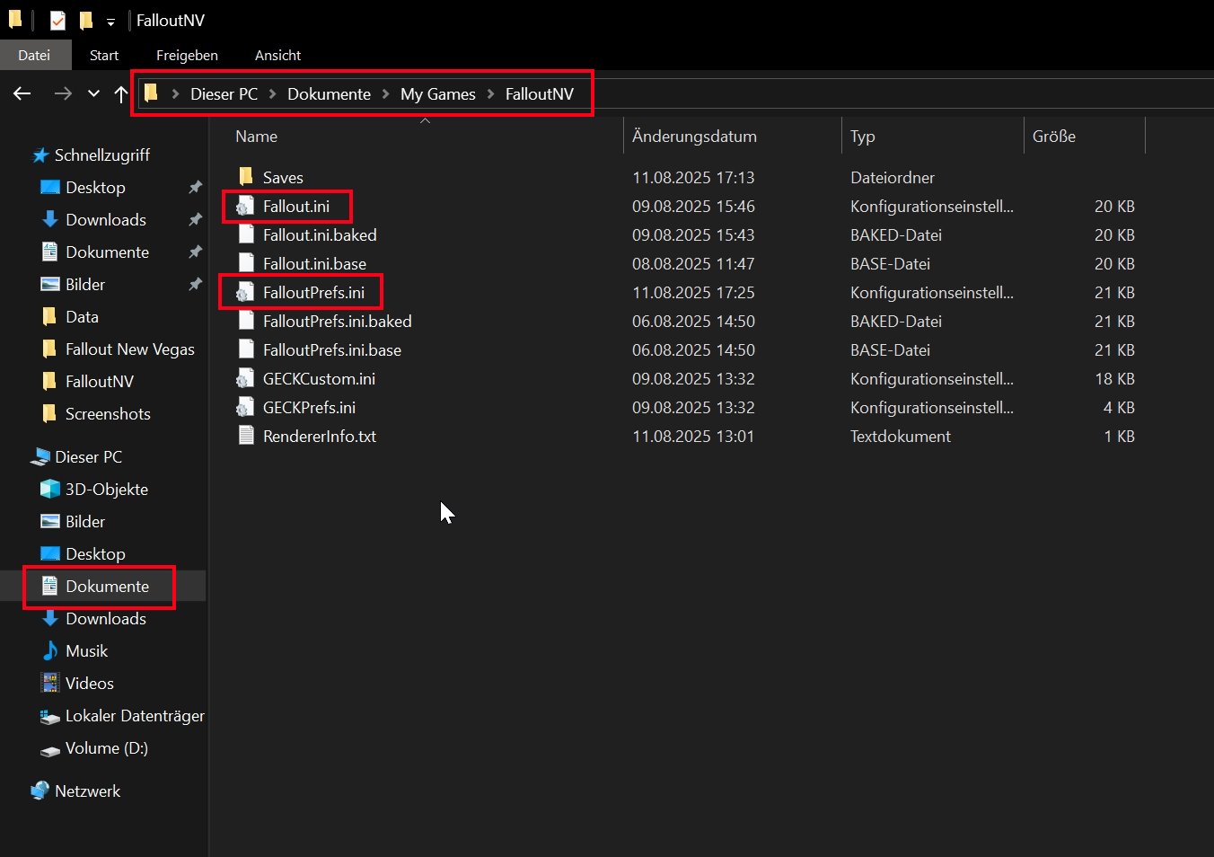Switch to the Freigeben ribbon tab
This screenshot has width=1214, height=857.
click(x=187, y=55)
